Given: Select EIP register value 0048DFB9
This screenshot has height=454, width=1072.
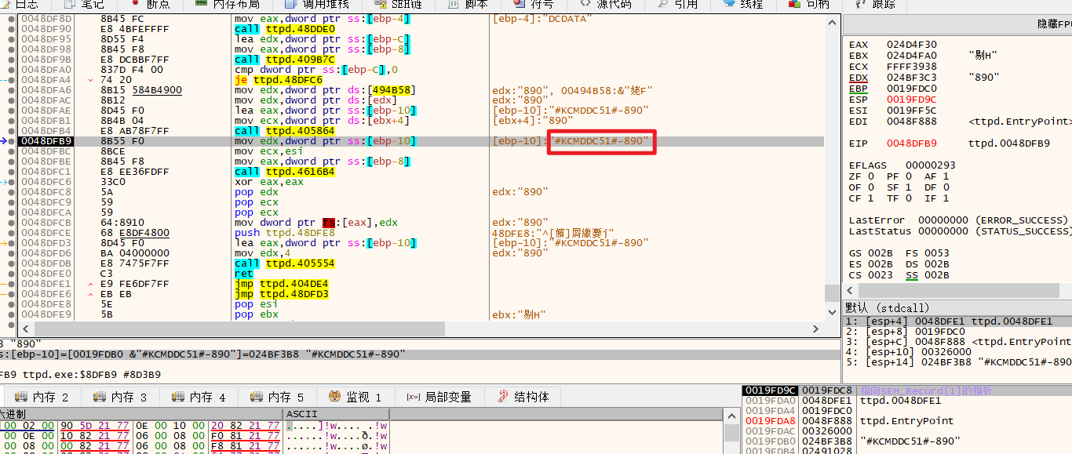Looking at the screenshot, I should point(912,143).
